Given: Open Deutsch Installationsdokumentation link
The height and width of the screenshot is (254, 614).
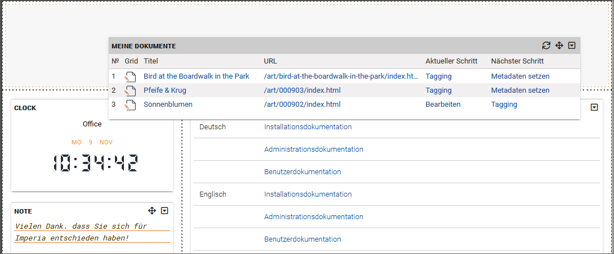Looking at the screenshot, I should click(308, 126).
